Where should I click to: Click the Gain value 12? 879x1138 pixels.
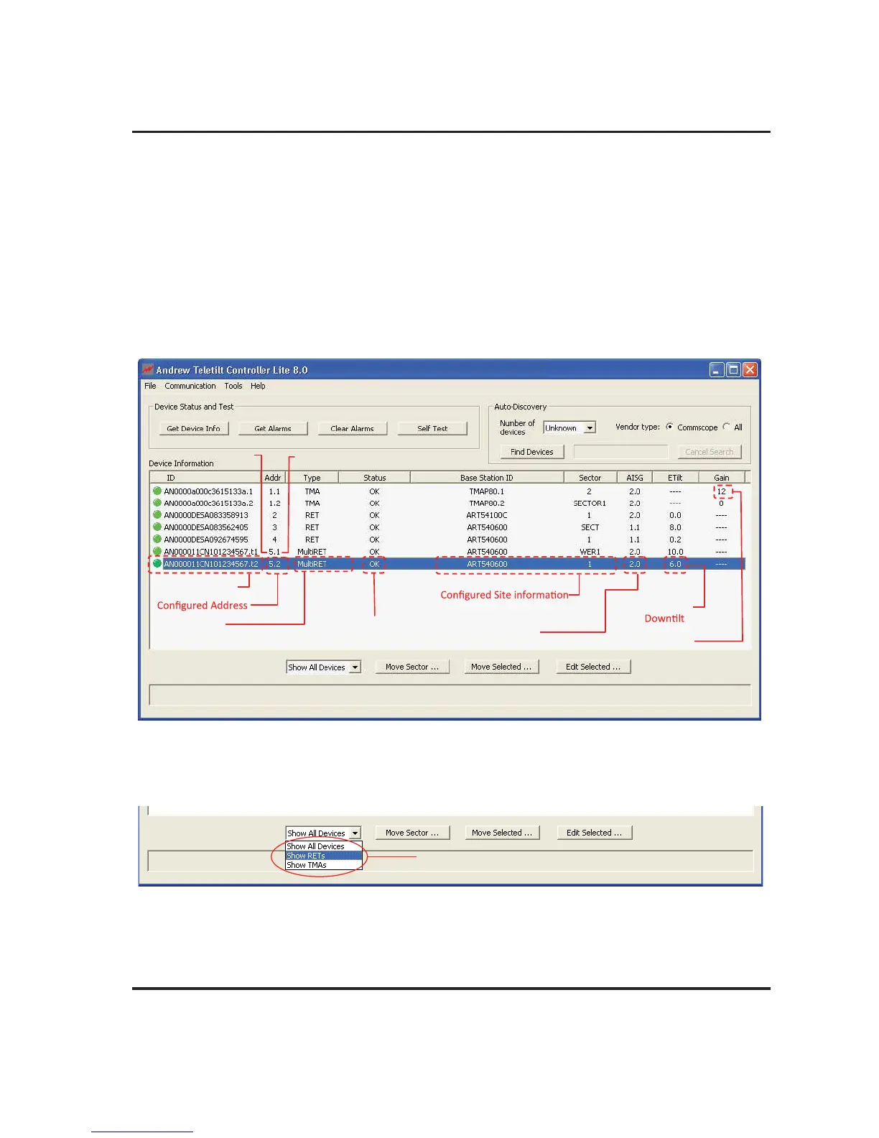(722, 491)
